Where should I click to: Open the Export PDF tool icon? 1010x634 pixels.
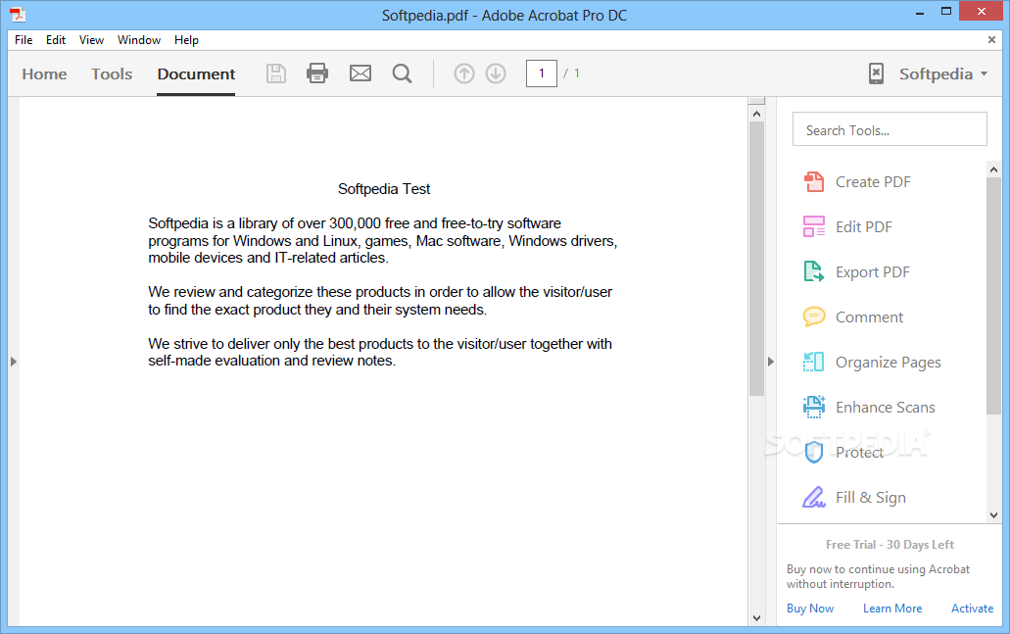pyautogui.click(x=813, y=271)
